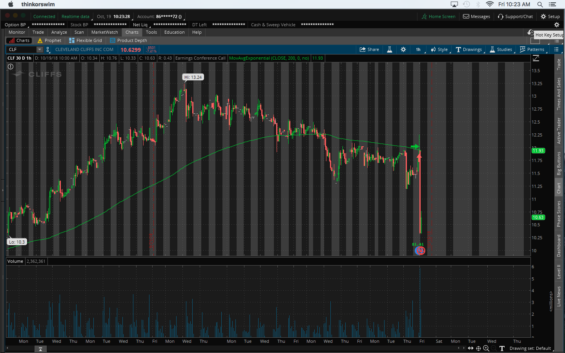Open the Dashboard side panel

click(x=559, y=246)
